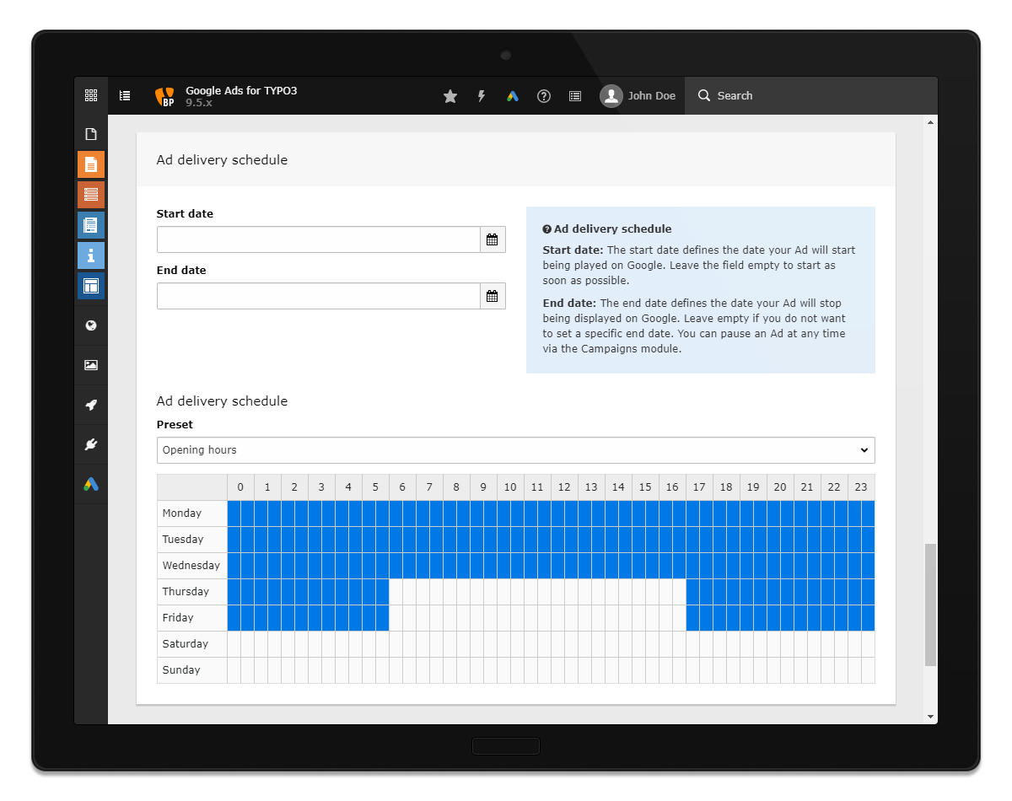Screen dimensions: 1012x801
Task: Toggle Thursday's second half-hour cell at hour 16
Action: tap(680, 592)
